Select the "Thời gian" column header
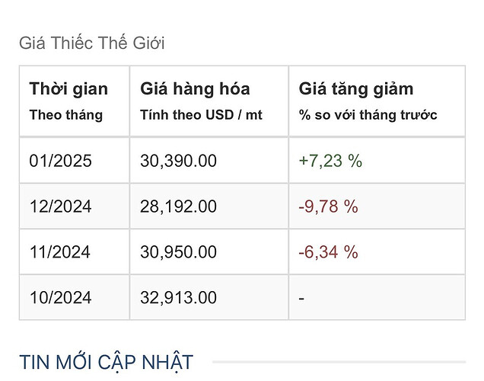Screen dimensions: 484x381 (68, 88)
